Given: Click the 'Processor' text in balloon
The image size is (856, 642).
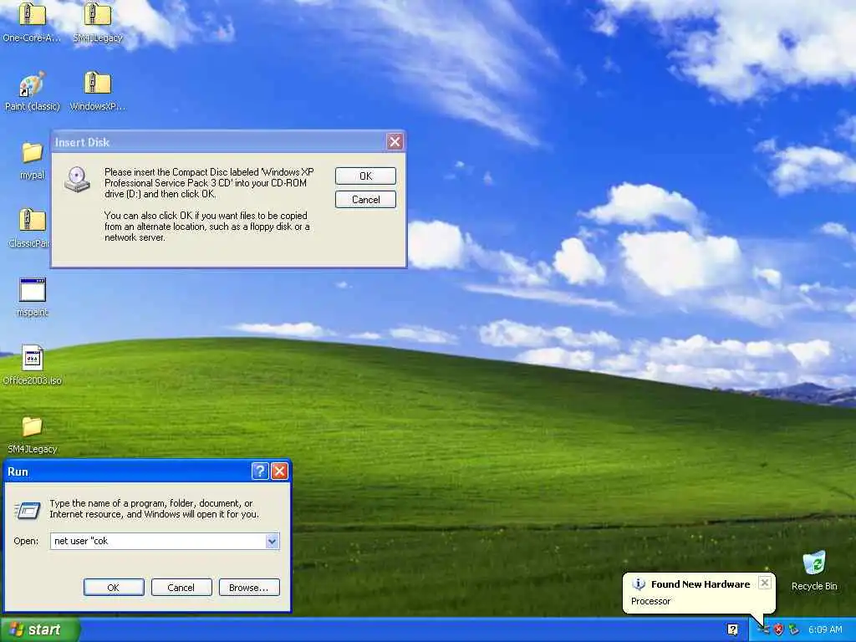Looking at the screenshot, I should pos(650,601).
